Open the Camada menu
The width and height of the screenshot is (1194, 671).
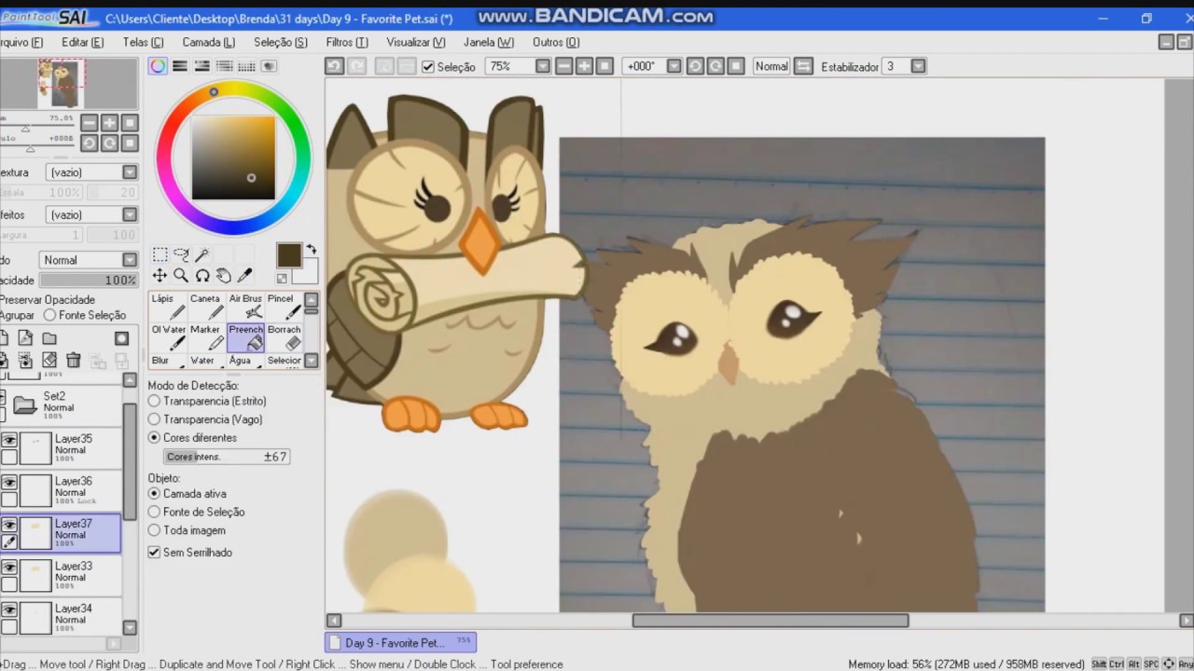coord(208,42)
